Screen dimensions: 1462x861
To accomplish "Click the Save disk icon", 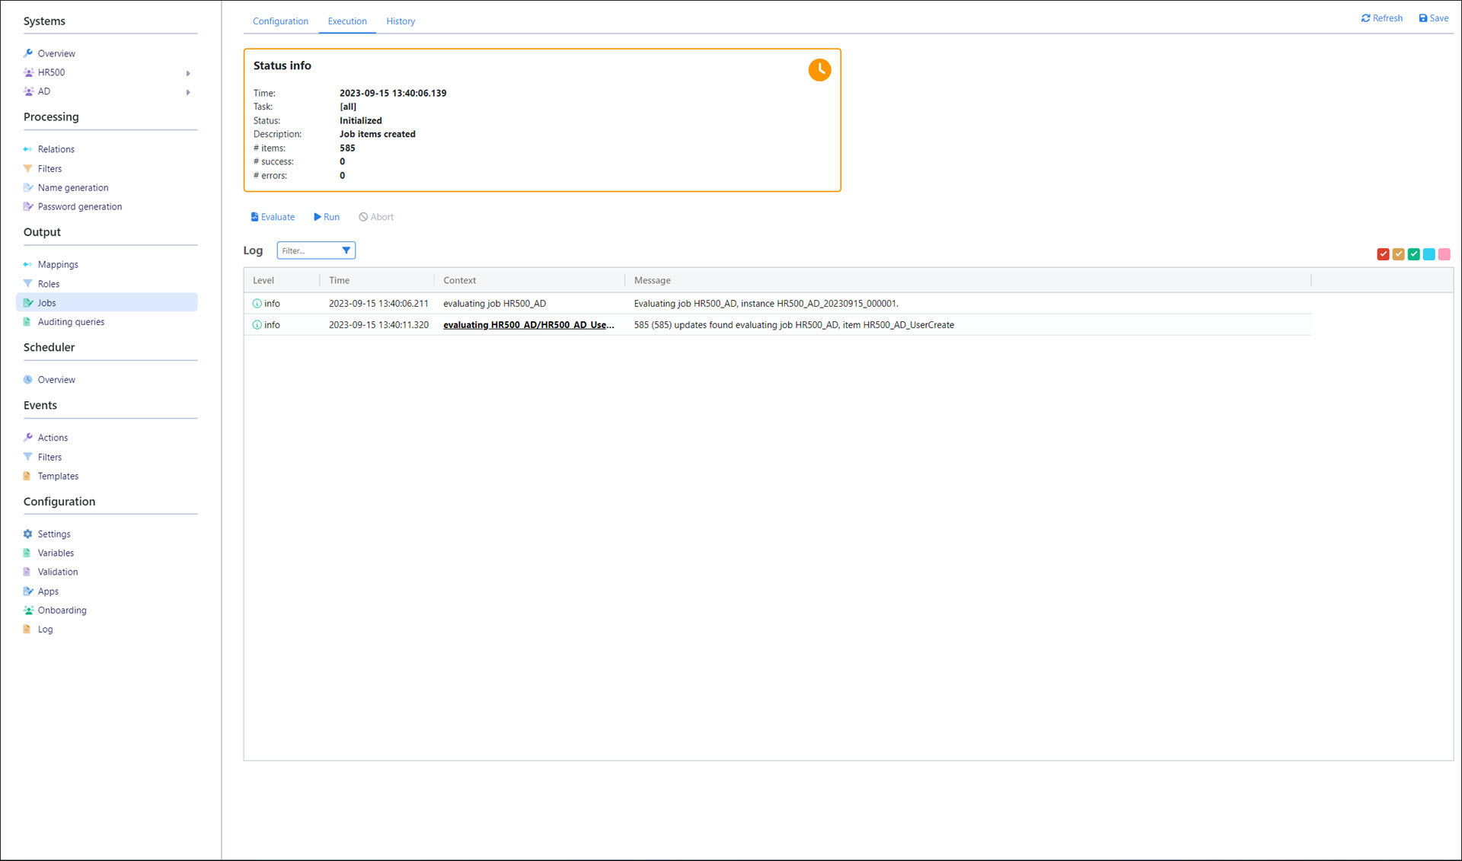I will [x=1422, y=18].
